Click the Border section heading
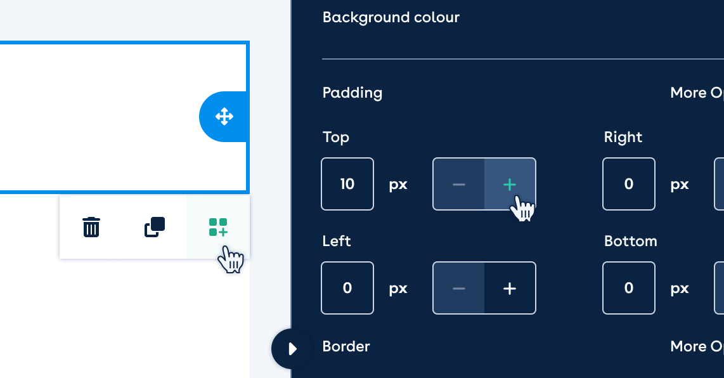Viewport: 724px width, 378px height. click(x=346, y=346)
